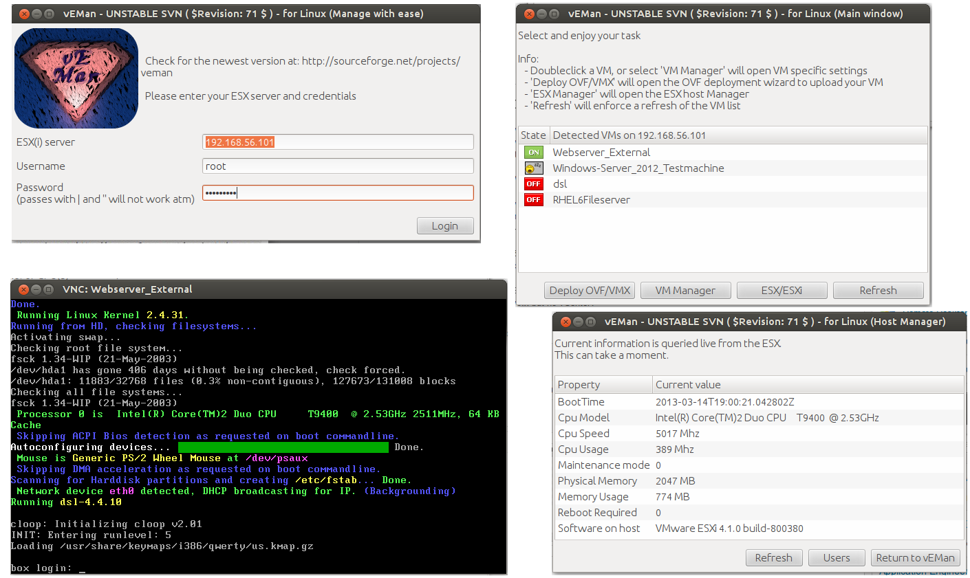Click the Login button
Viewport: 970px width, 578px height.
(444, 225)
